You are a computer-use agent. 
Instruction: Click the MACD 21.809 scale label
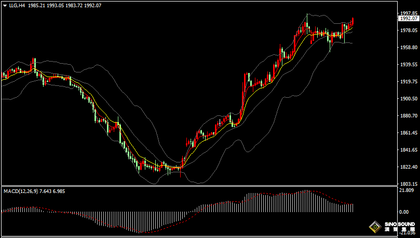click(x=407, y=191)
